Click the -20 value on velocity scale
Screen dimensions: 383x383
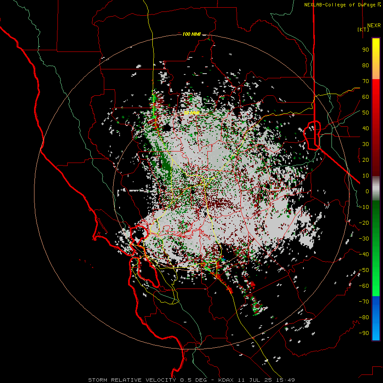364,223
